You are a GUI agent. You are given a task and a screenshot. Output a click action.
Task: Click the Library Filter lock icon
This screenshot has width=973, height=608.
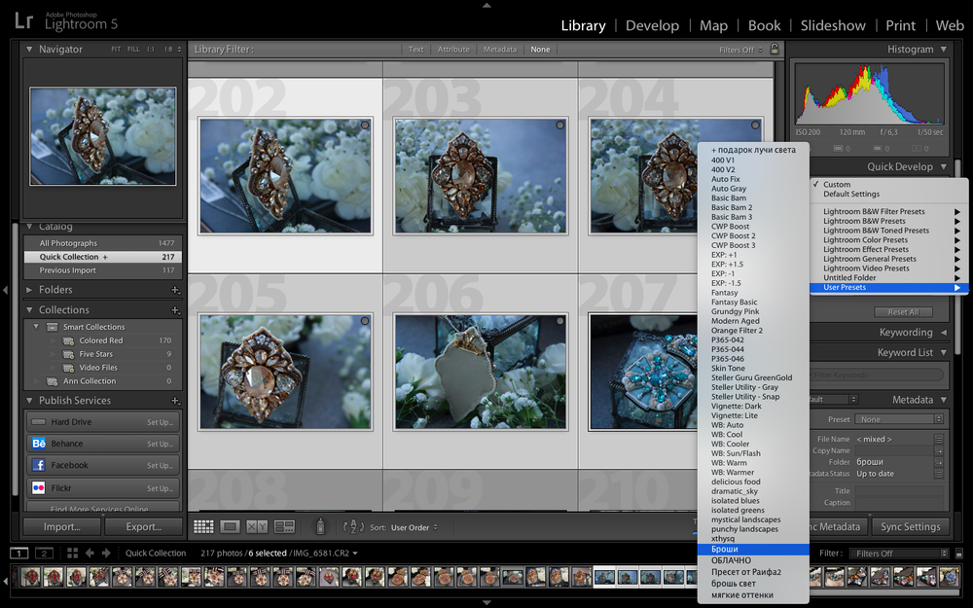tap(775, 49)
